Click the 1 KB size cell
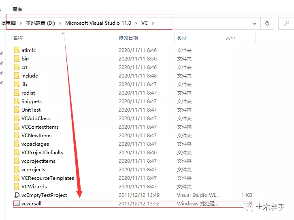 pyautogui.click(x=247, y=195)
